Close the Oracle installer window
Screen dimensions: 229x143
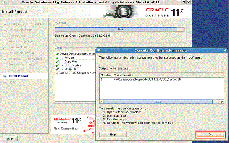tap(189, 2)
